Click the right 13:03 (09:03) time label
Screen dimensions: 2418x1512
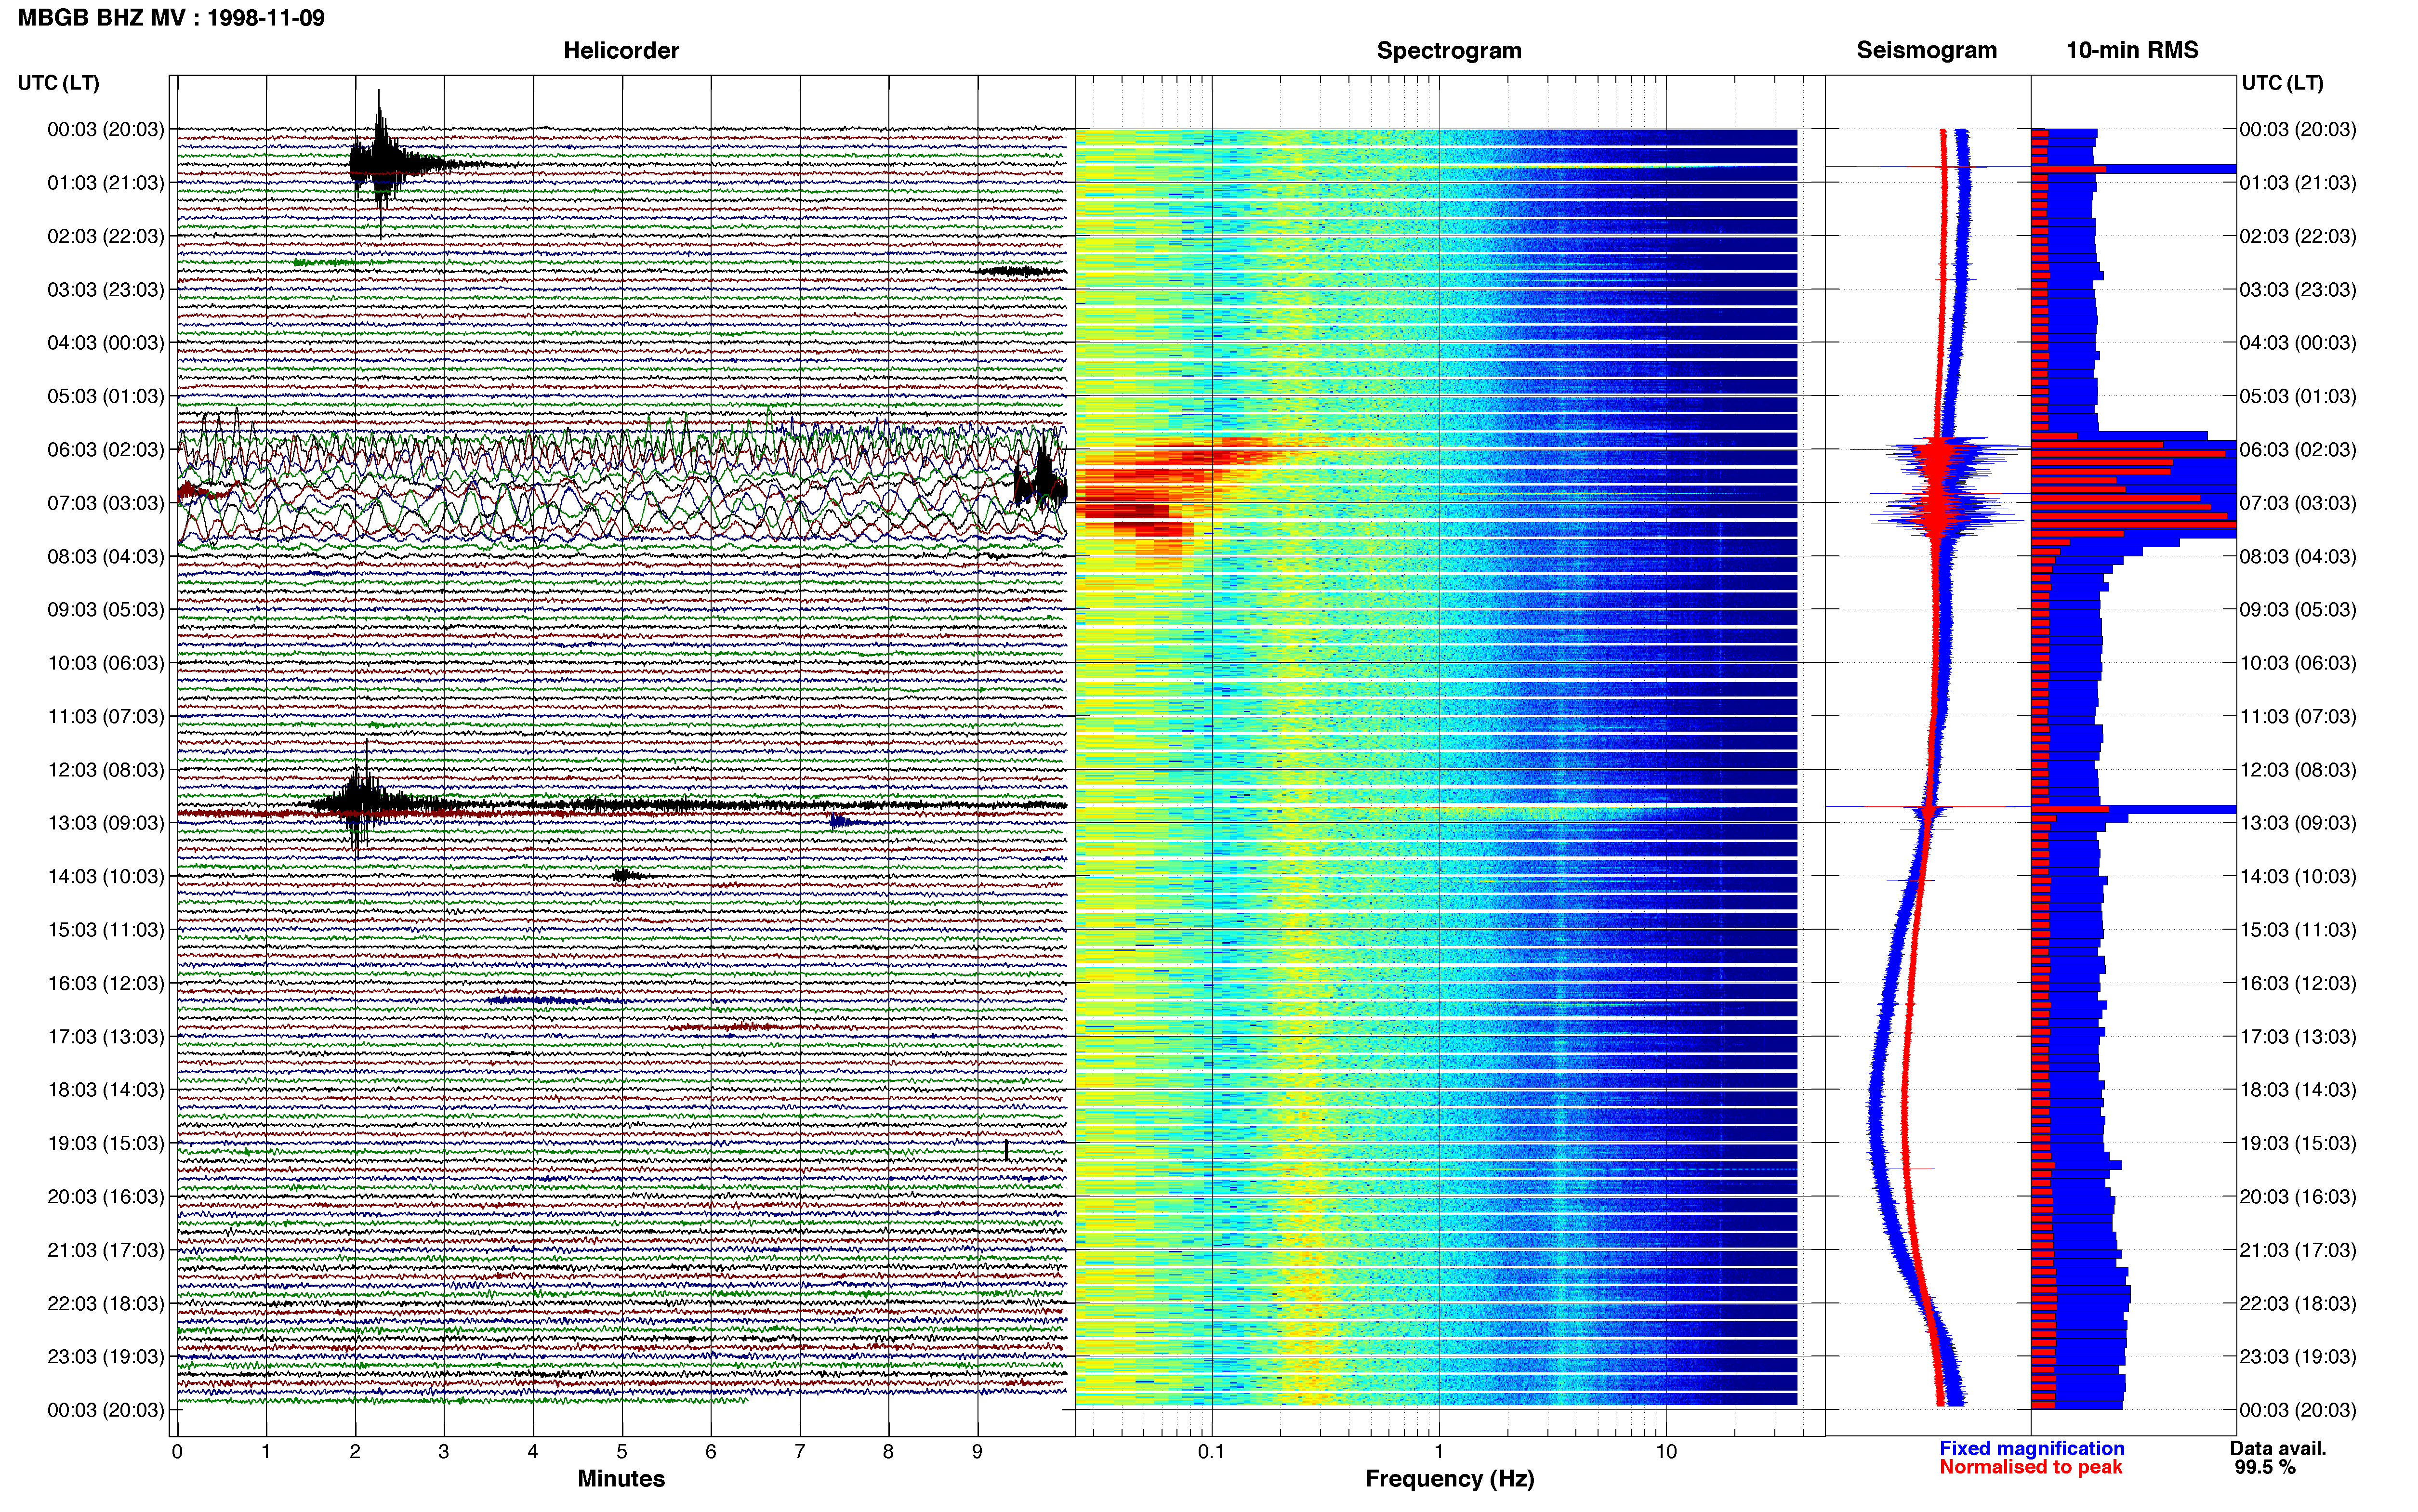[2298, 823]
